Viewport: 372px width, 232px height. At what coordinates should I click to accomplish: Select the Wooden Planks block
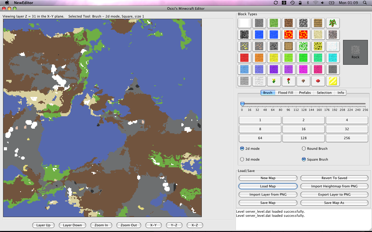[318, 23]
